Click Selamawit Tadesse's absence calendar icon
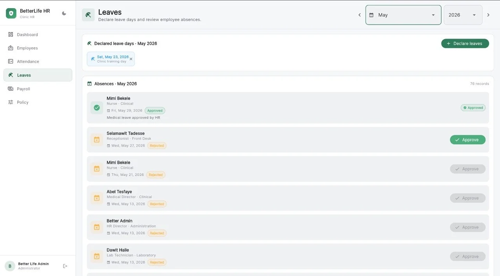Viewport: 500px width, 276px height. coord(97,140)
